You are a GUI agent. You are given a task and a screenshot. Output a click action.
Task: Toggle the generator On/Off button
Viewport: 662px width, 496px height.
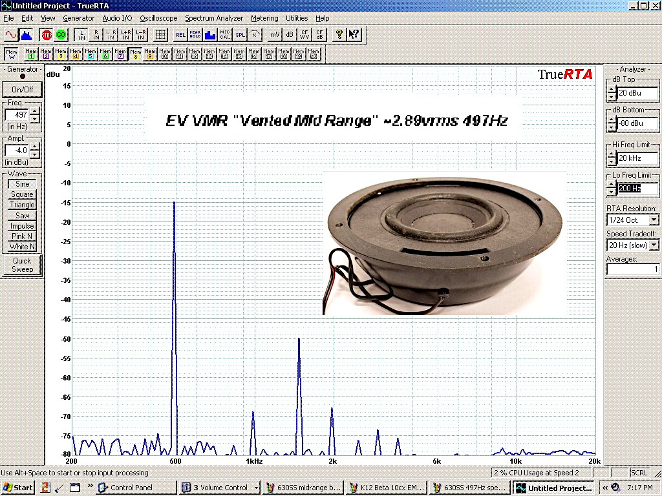(23, 89)
